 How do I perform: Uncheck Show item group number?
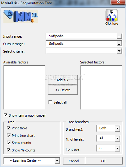pyautogui.click(x=6, y=115)
